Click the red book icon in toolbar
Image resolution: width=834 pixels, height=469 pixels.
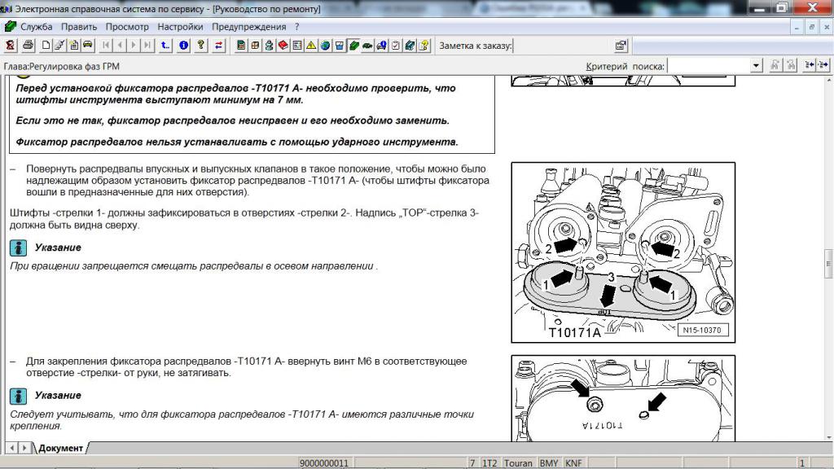(283, 46)
